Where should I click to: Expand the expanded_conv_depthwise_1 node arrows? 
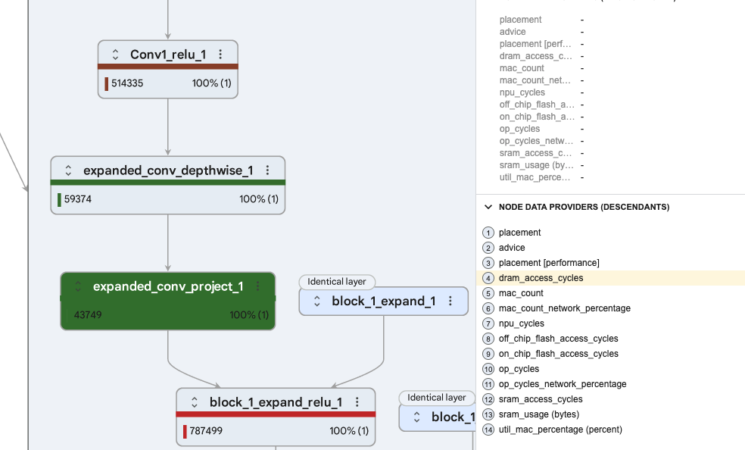pos(68,170)
